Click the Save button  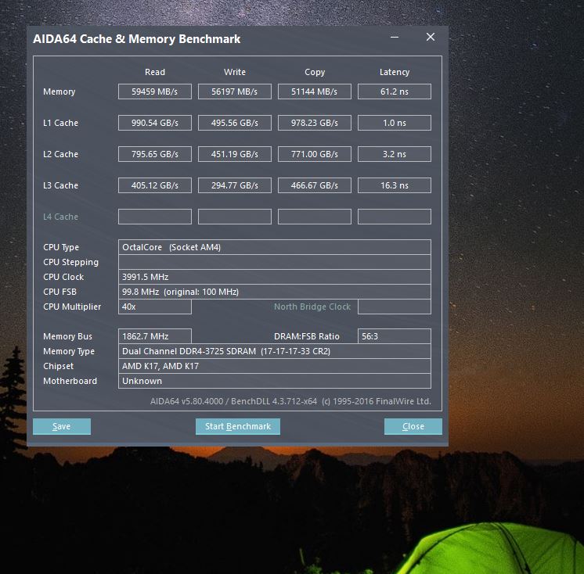62,426
